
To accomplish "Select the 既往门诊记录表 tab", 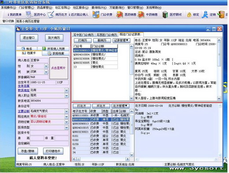I will click(x=130, y=34).
